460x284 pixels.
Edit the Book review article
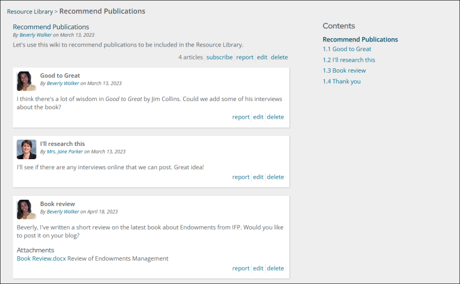258,268
